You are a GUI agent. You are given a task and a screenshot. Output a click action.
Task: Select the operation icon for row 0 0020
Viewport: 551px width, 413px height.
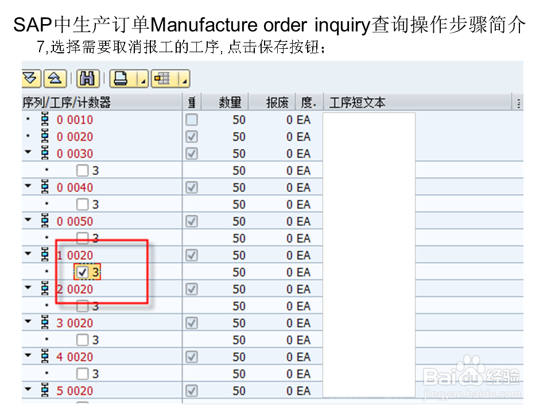pos(45,137)
